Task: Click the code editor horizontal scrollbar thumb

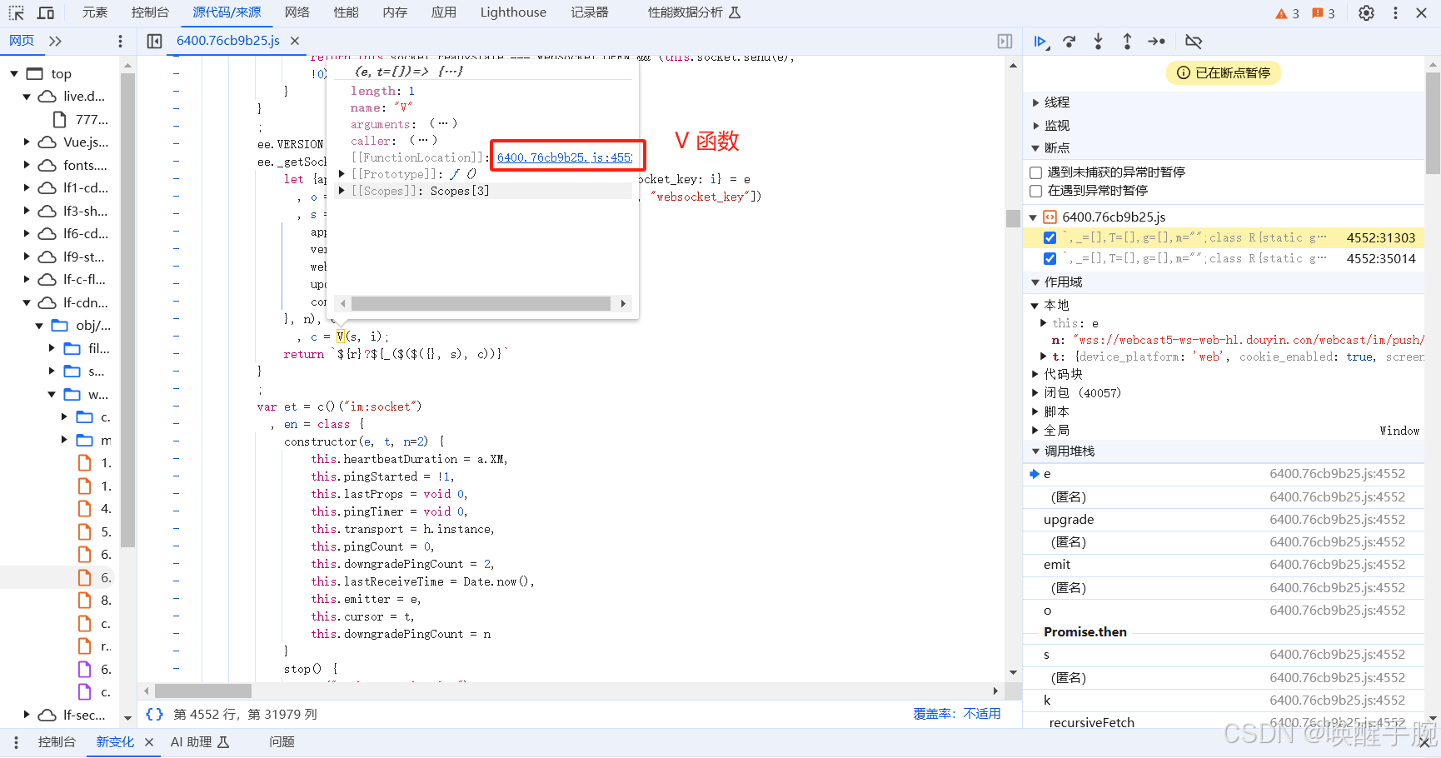Action: tap(203, 691)
